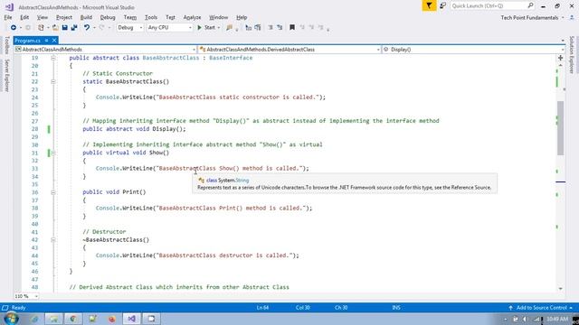Image resolution: width=579 pixels, height=325 pixels.
Task: Click the BaseInterface type name on line 19
Action: pos(231,58)
